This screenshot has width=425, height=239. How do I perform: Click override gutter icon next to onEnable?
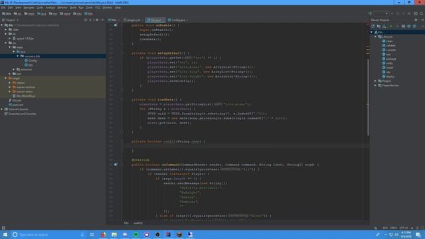116,25
